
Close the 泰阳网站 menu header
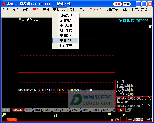(x=59, y=10)
